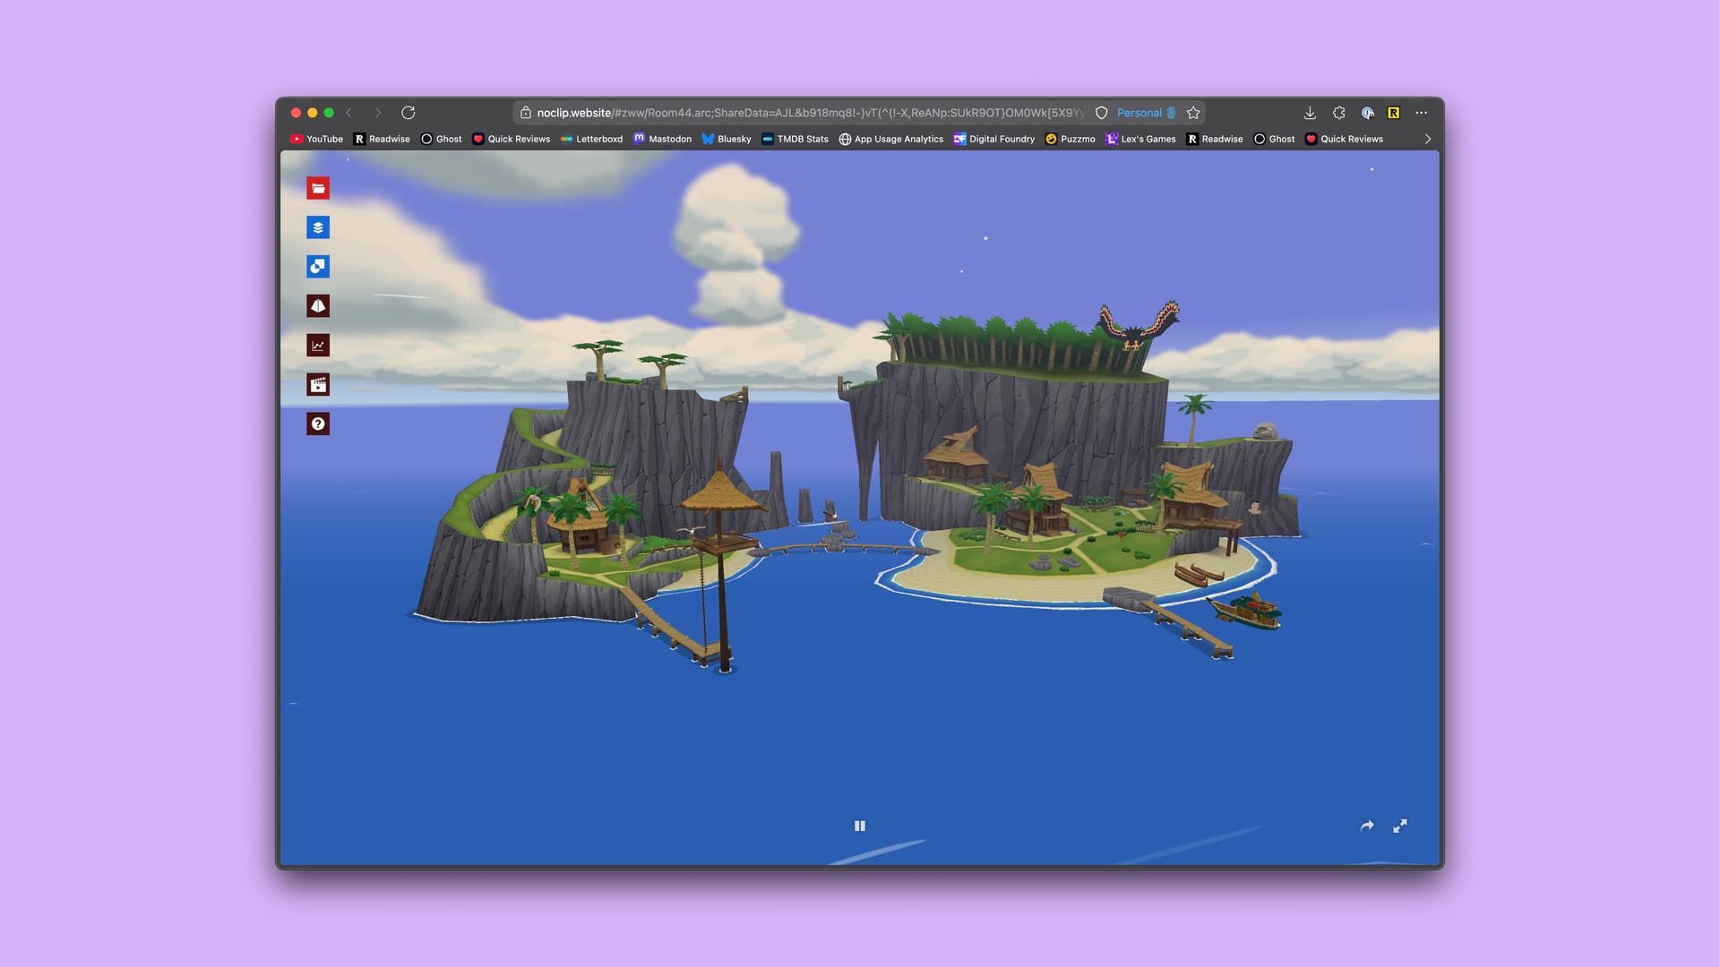Viewport: 1720px width, 967px height.
Task: Open the About help panel
Action: coord(318,424)
